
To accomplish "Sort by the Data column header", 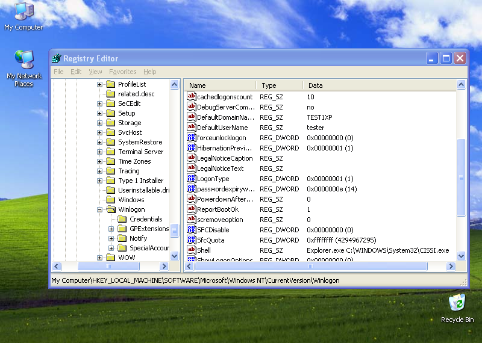I will click(x=380, y=85).
